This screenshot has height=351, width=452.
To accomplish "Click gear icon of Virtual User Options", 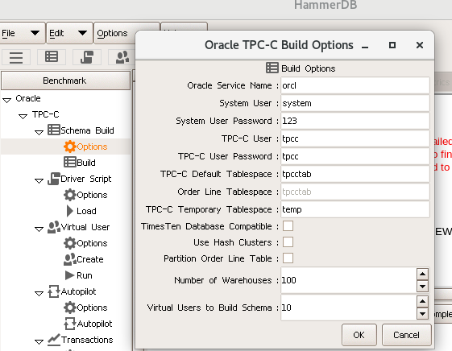I will (x=70, y=243).
